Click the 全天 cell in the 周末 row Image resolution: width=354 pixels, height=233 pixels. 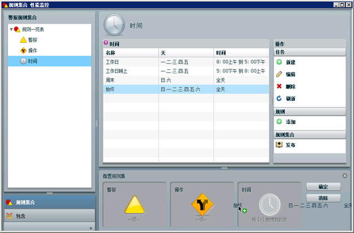pos(220,80)
